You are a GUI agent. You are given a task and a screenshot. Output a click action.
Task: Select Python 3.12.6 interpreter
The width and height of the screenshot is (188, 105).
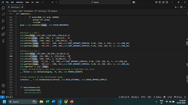click(x=169, y=97)
